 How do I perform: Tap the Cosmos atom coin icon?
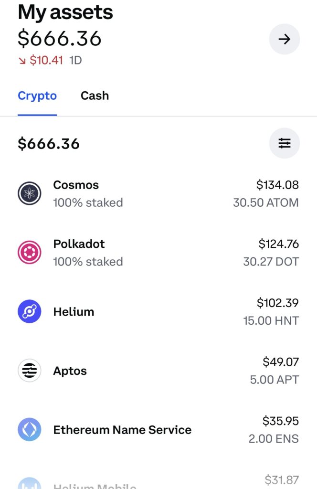29,193
